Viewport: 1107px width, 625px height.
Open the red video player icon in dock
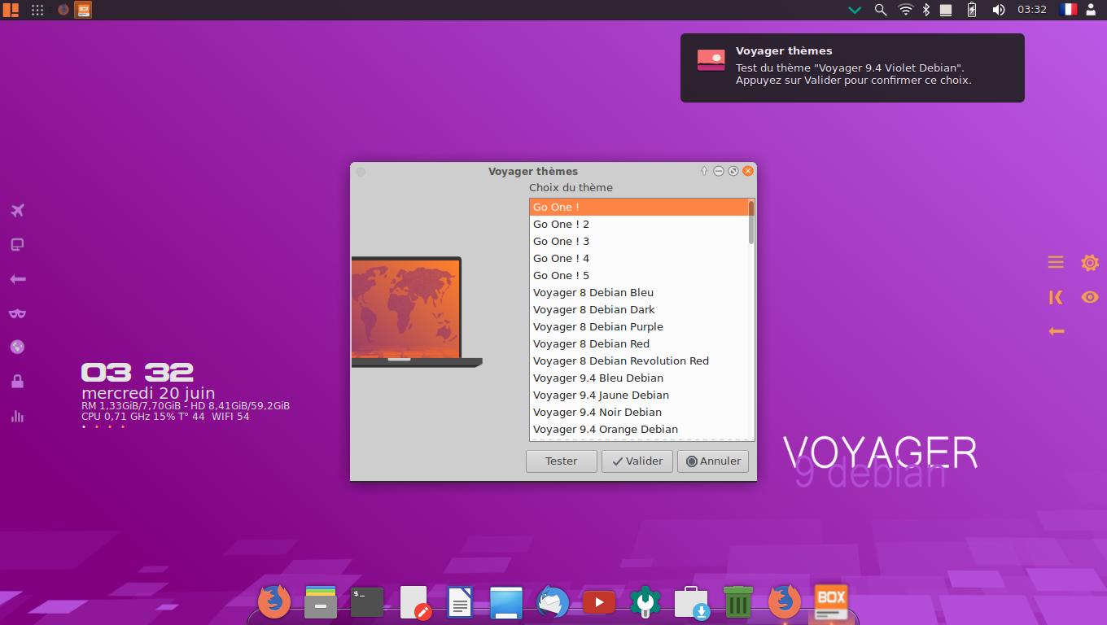(599, 603)
